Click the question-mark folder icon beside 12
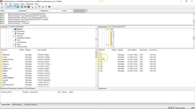 click(111, 42)
